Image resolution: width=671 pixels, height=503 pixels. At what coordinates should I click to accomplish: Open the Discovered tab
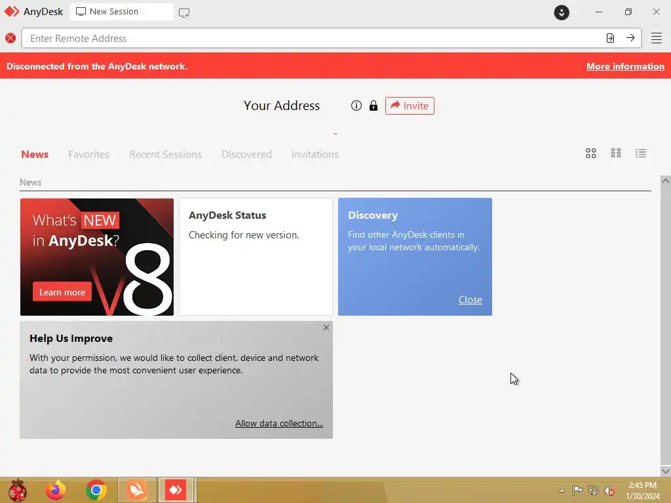coord(246,155)
